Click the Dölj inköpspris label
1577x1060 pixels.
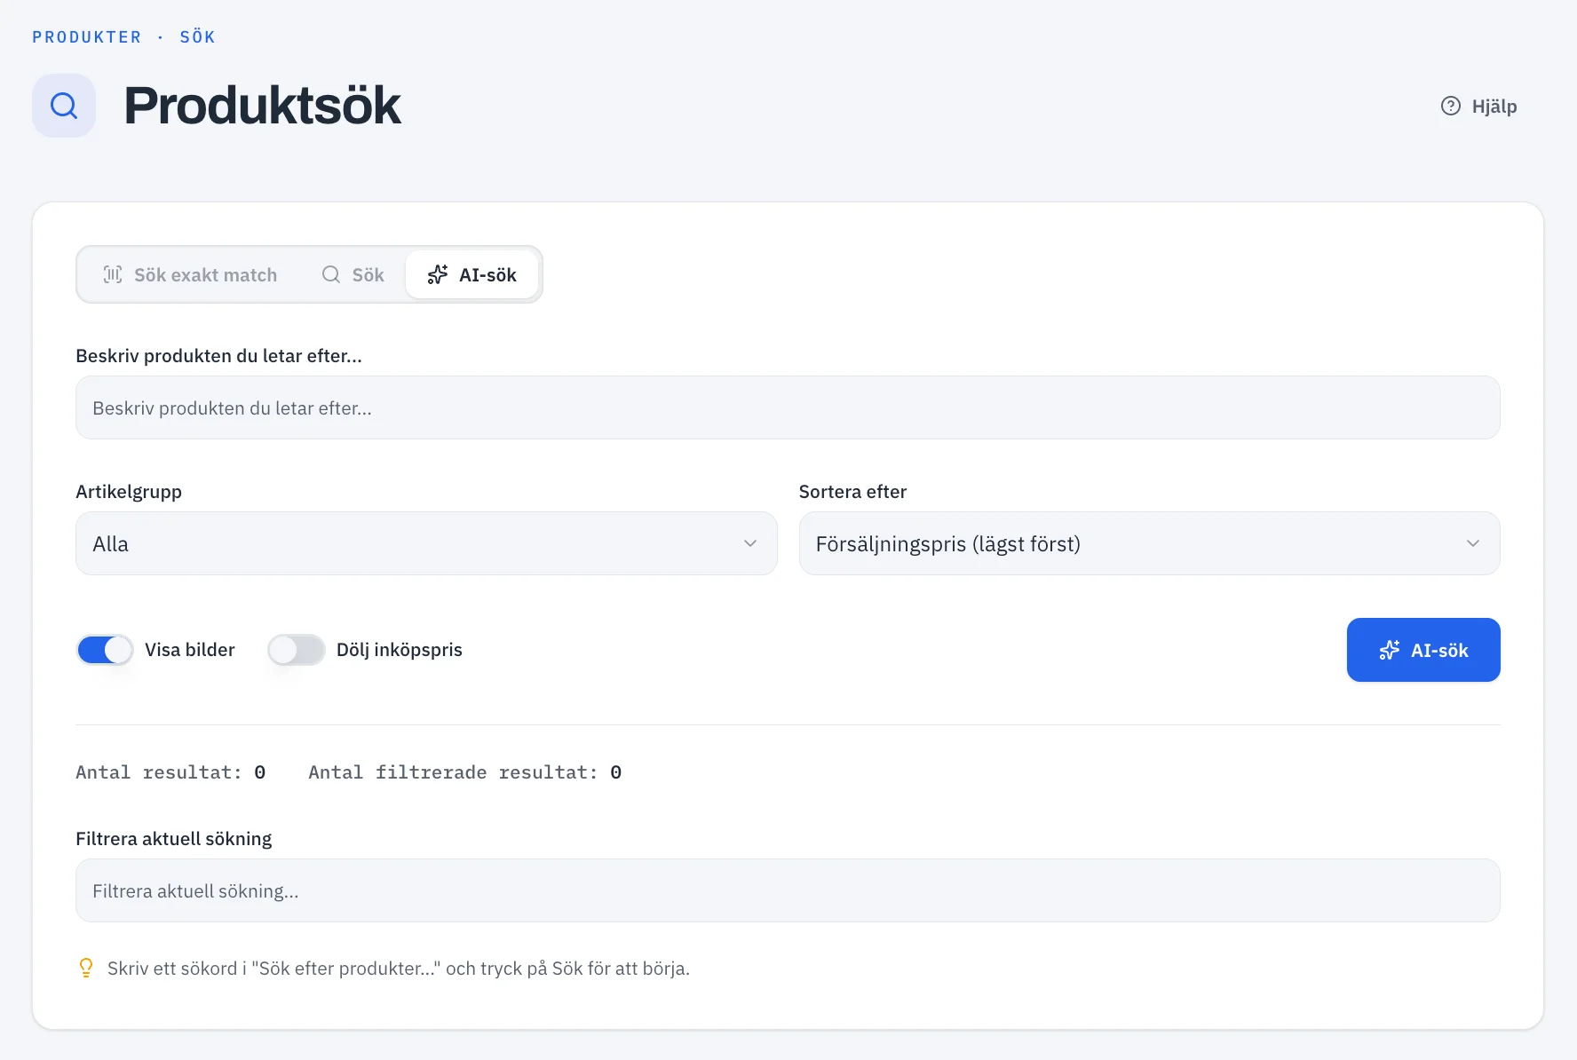click(400, 650)
